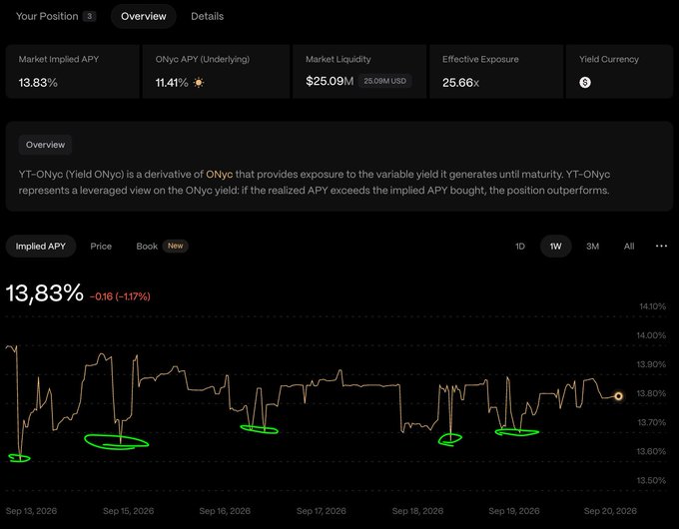Click the ONyc APY (Underlying) label
The image size is (679, 529).
203,59
